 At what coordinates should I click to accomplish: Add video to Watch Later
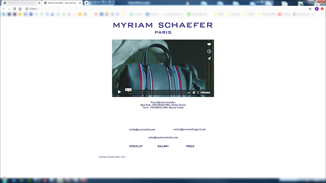(209, 51)
